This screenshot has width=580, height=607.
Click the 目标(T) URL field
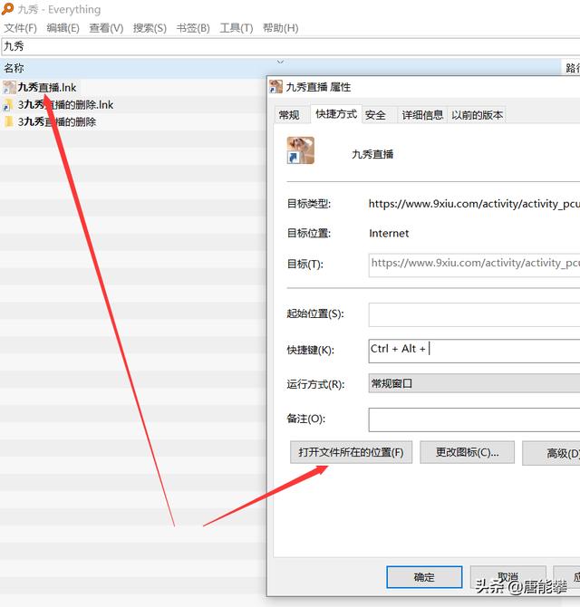point(474,265)
